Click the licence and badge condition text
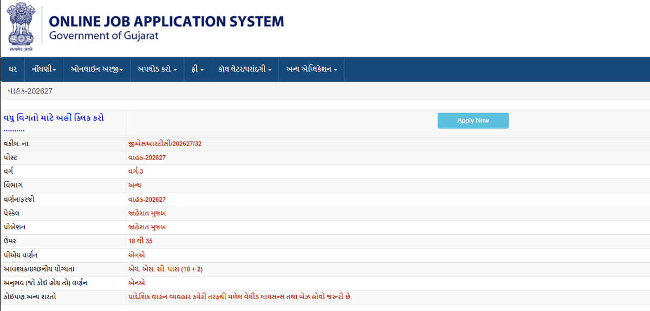Viewport: 650px width, 311px height. (240, 297)
